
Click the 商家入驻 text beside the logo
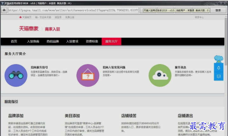point(53,29)
